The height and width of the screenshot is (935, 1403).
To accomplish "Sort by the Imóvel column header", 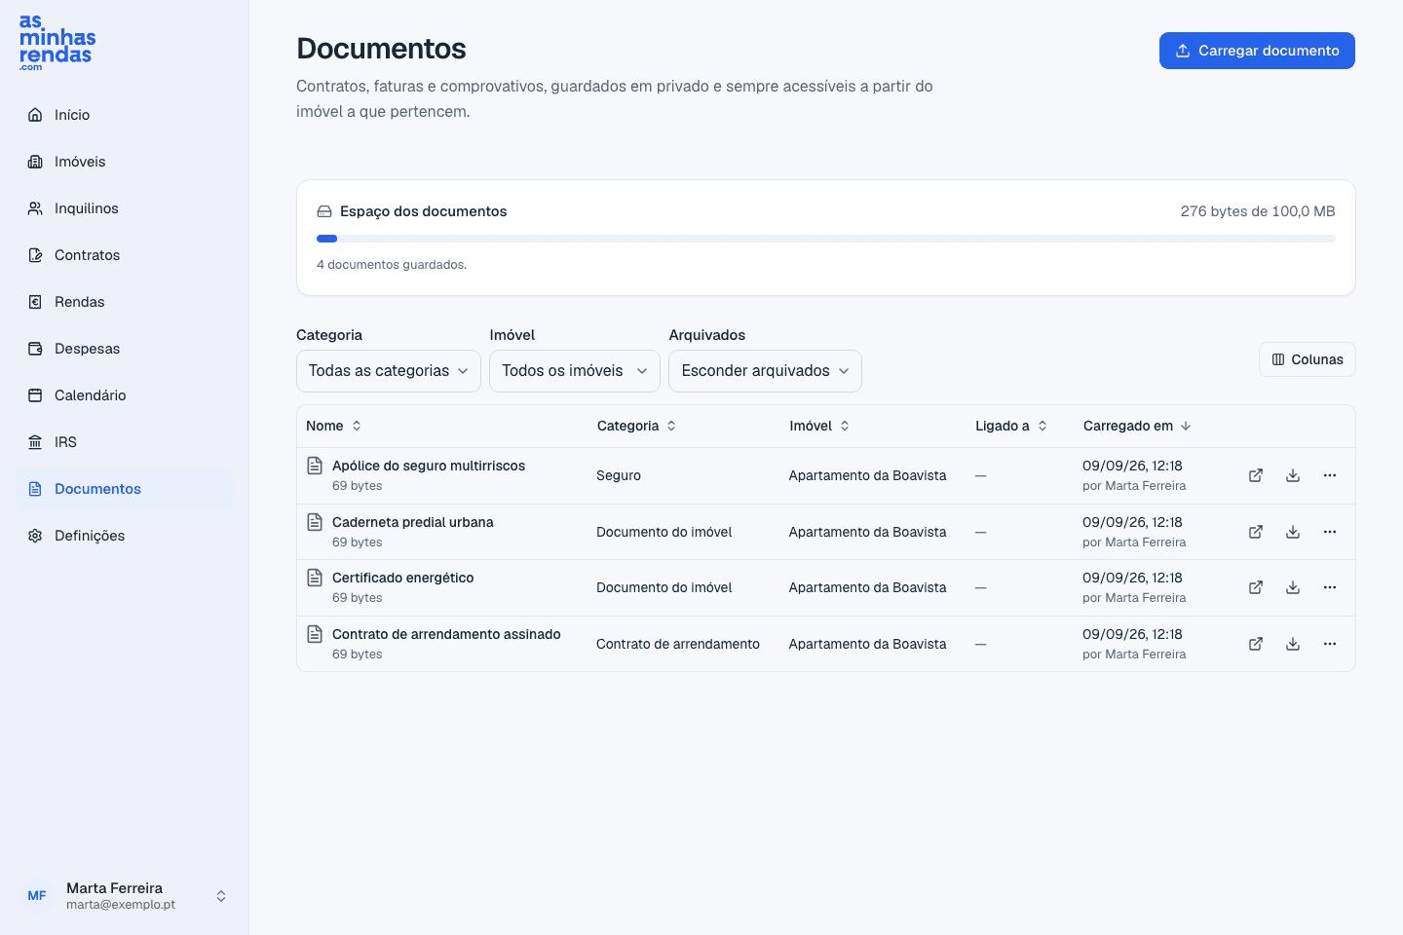I will pyautogui.click(x=819, y=426).
